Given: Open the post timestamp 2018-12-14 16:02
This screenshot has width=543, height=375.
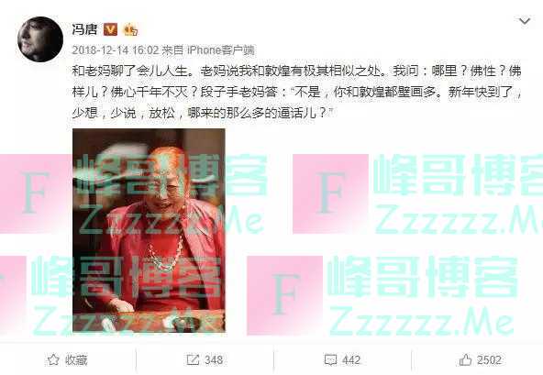Looking at the screenshot, I should (x=116, y=50).
